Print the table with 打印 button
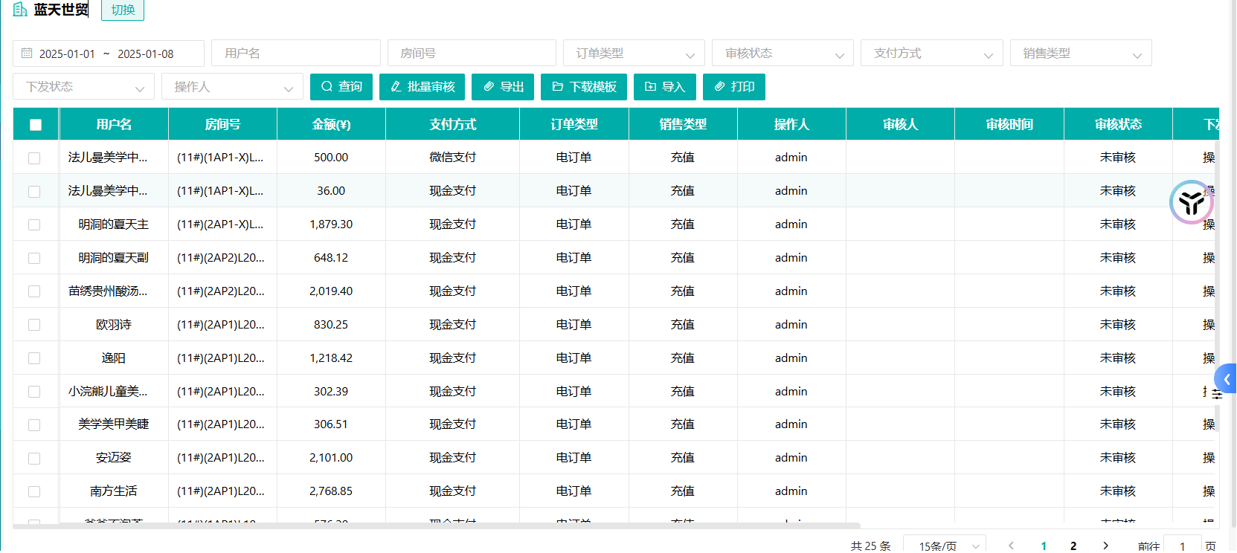Viewport: 1237px width, 553px height. point(734,87)
